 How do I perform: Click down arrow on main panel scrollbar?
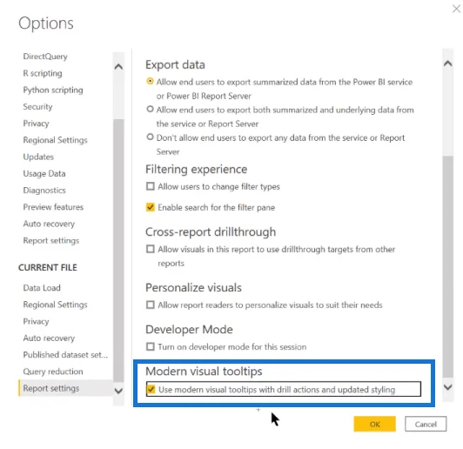[x=447, y=387]
